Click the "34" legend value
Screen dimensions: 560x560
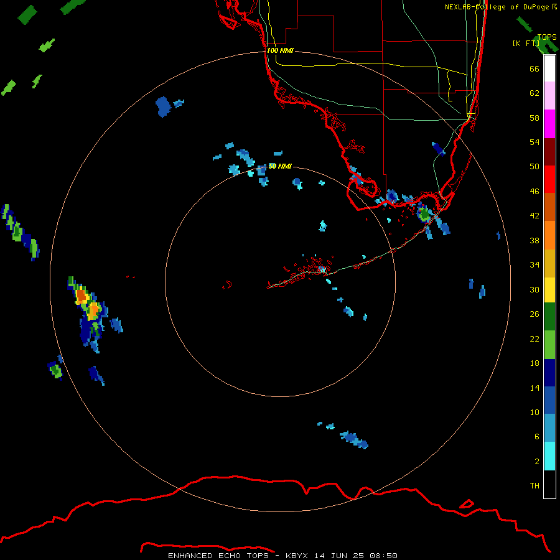[534, 265]
